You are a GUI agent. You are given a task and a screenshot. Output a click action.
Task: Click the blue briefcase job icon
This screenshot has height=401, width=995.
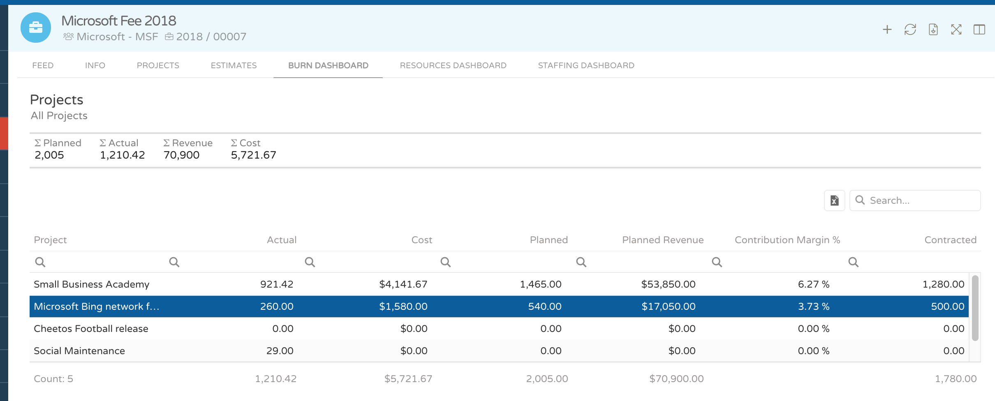[x=36, y=28]
